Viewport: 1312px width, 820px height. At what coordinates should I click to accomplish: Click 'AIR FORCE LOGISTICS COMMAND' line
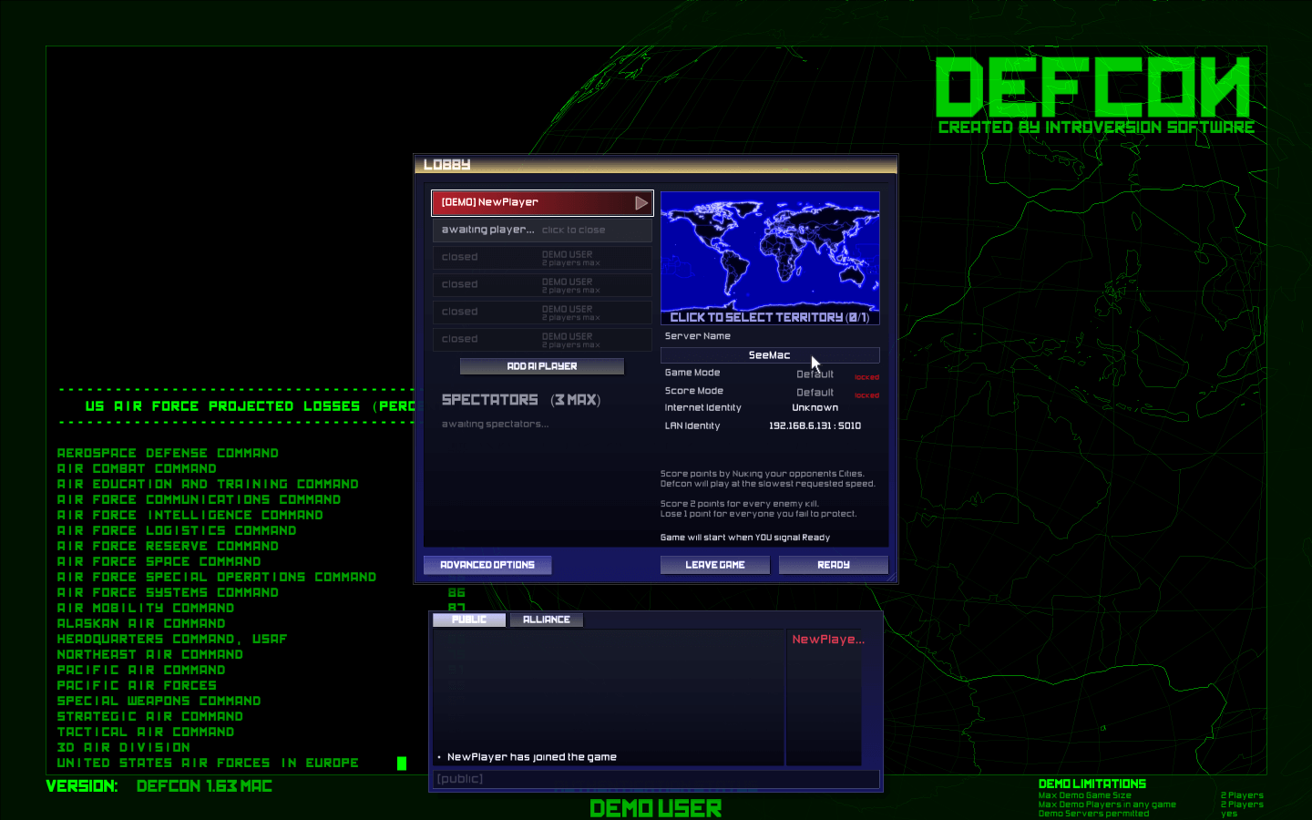[177, 530]
